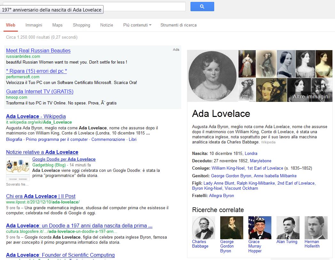Screen dimensions: 335x260
Task: Open Founder of Scientific Computing result
Action: pyautogui.click(x=60, y=255)
